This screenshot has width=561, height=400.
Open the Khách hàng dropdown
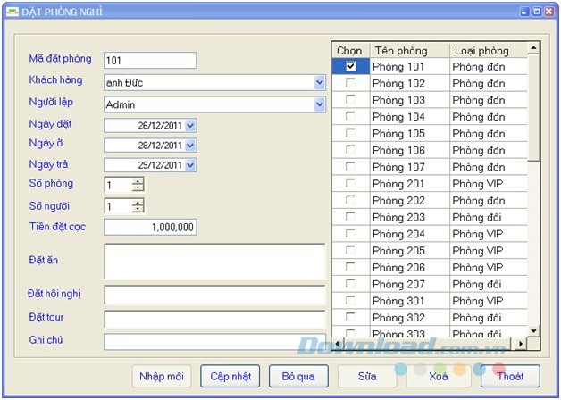click(320, 83)
